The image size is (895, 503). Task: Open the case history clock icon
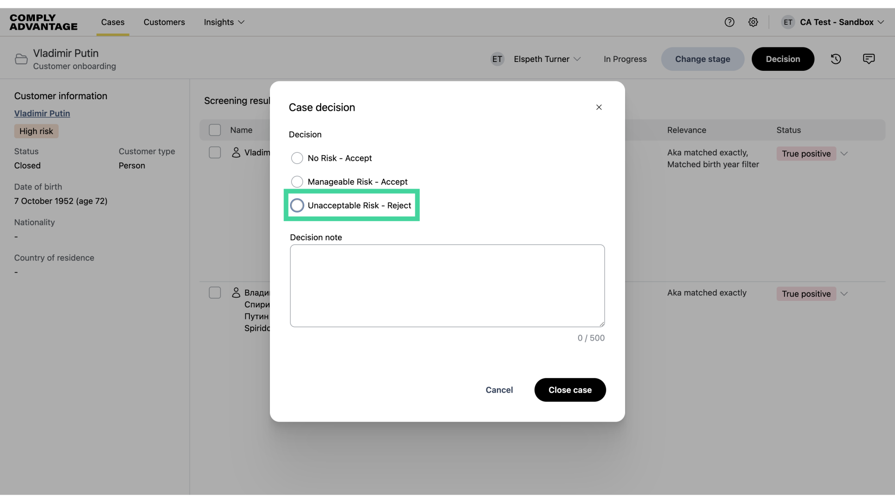tap(835, 59)
